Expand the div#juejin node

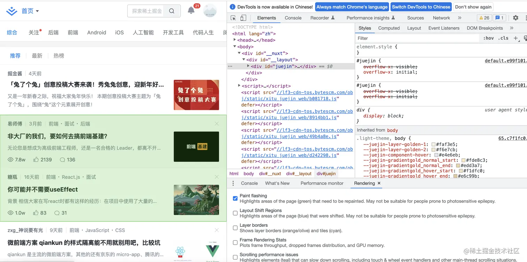click(248, 66)
